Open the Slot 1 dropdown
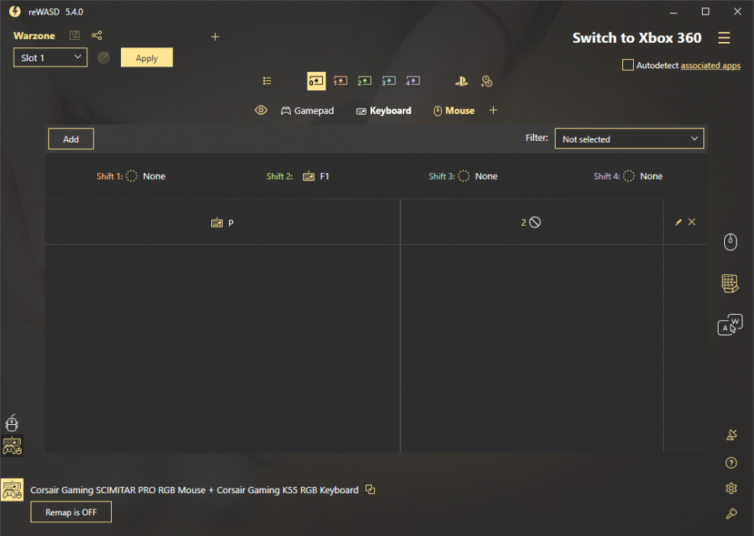754x536 pixels. click(x=51, y=57)
